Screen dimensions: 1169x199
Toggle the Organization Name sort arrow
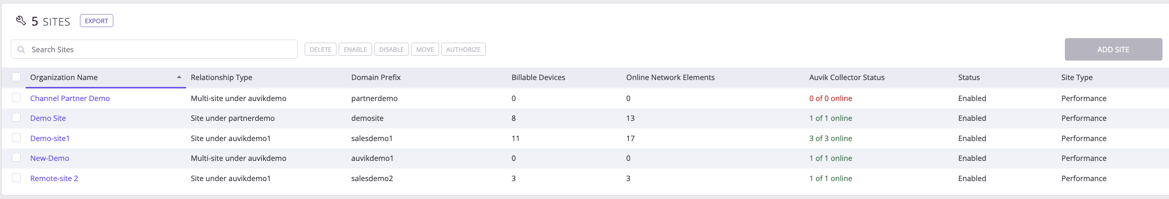click(179, 77)
